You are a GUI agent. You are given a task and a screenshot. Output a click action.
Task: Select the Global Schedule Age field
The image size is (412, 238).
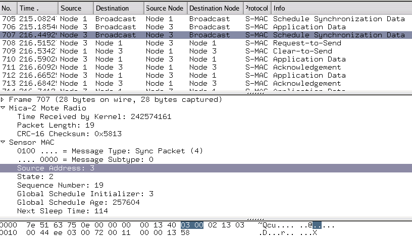(x=78, y=202)
